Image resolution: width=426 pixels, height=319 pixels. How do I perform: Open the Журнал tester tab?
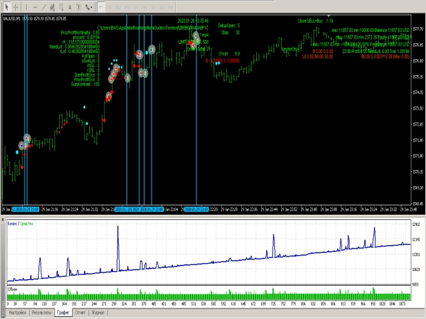pos(98,312)
